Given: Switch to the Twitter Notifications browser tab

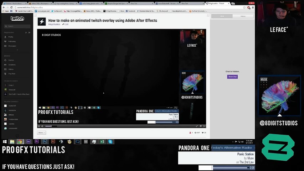Looking at the screenshot, I should click(x=14, y=4).
